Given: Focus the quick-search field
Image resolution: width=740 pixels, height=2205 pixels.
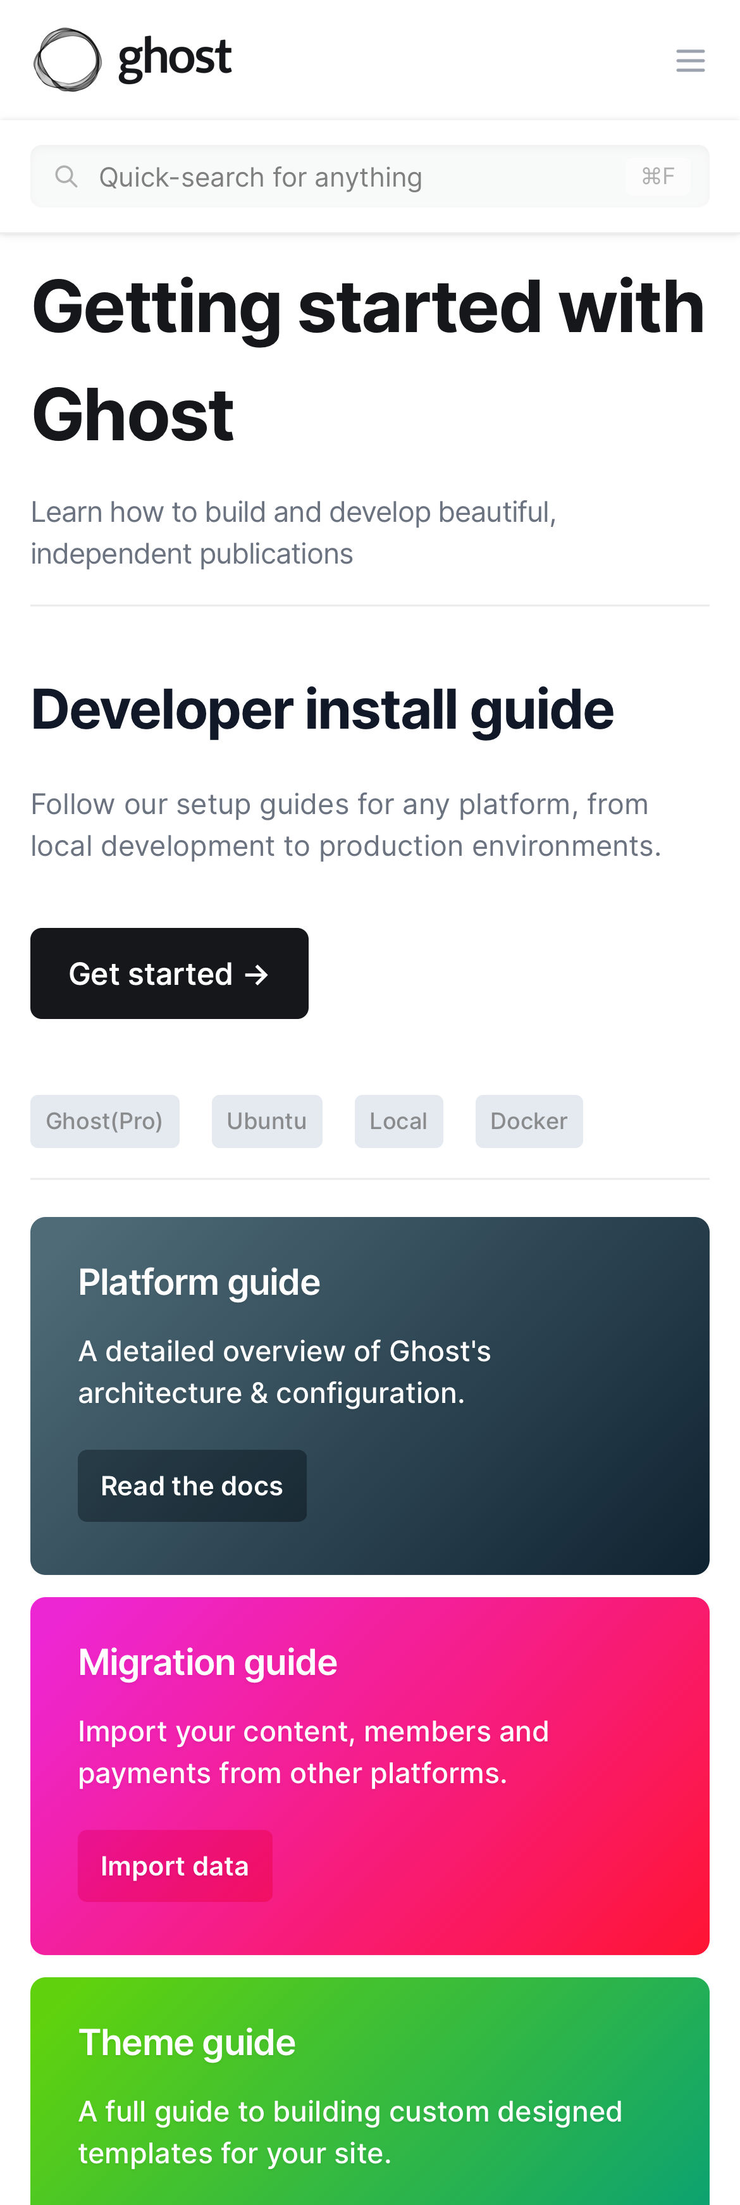Looking at the screenshot, I should click(x=369, y=176).
